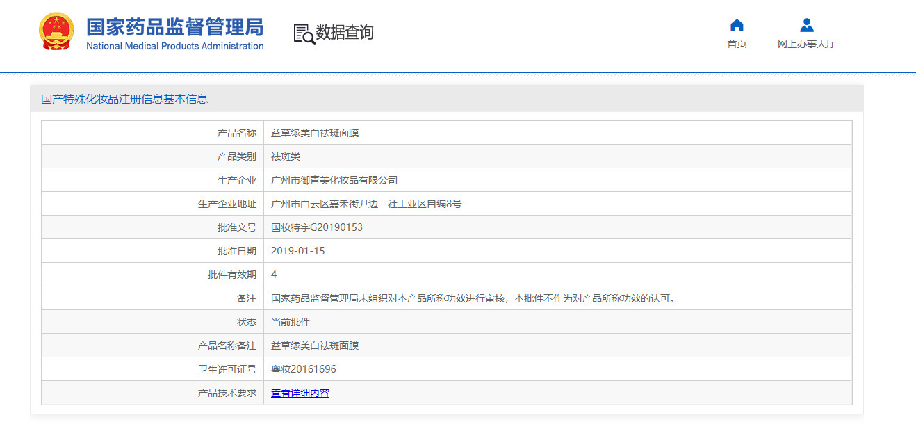The width and height of the screenshot is (916, 429).
Task: Open the home page icon
Action: click(737, 26)
